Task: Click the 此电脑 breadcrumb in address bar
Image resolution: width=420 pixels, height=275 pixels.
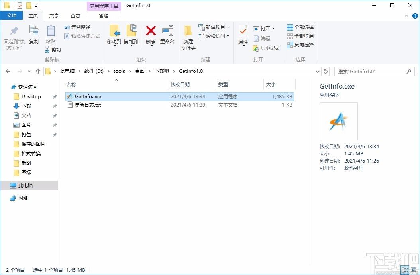Action: coord(67,71)
